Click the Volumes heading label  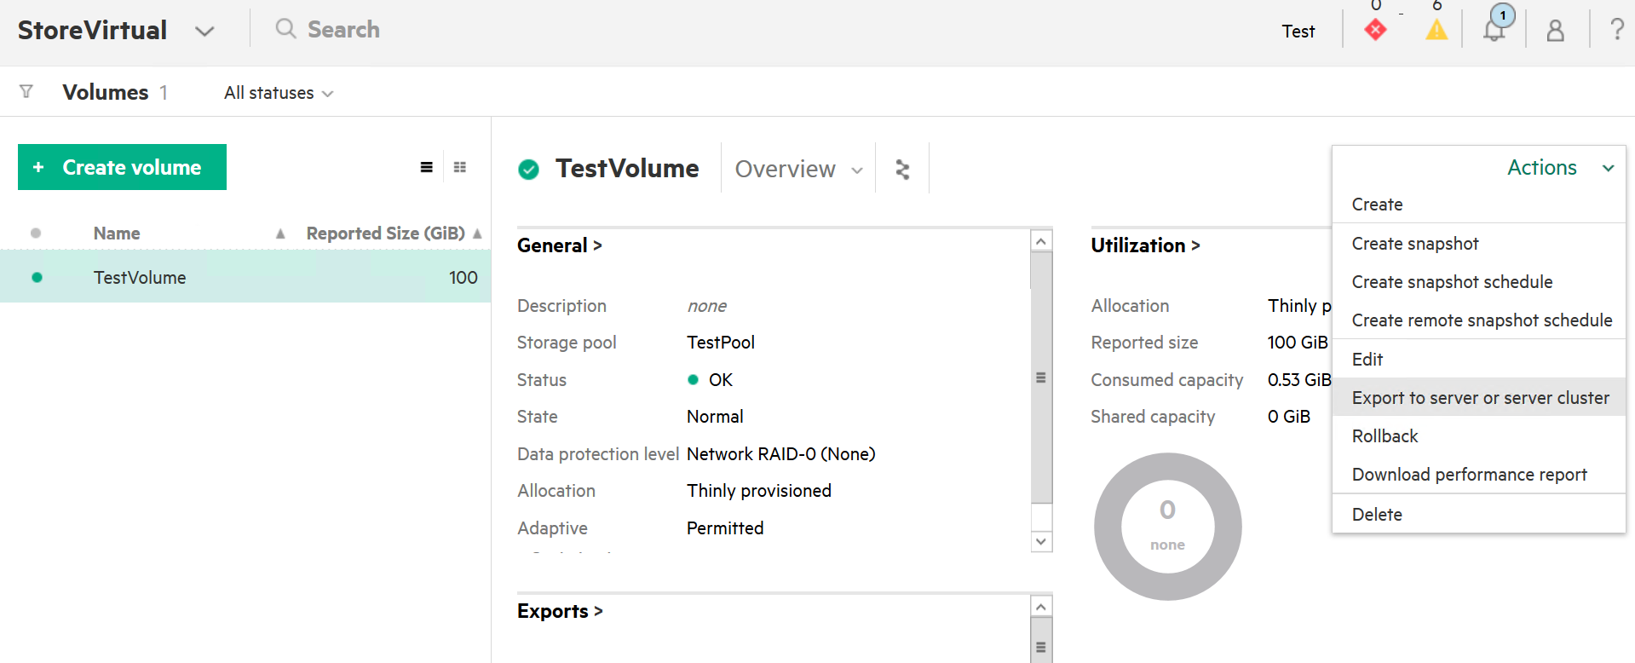[106, 92]
